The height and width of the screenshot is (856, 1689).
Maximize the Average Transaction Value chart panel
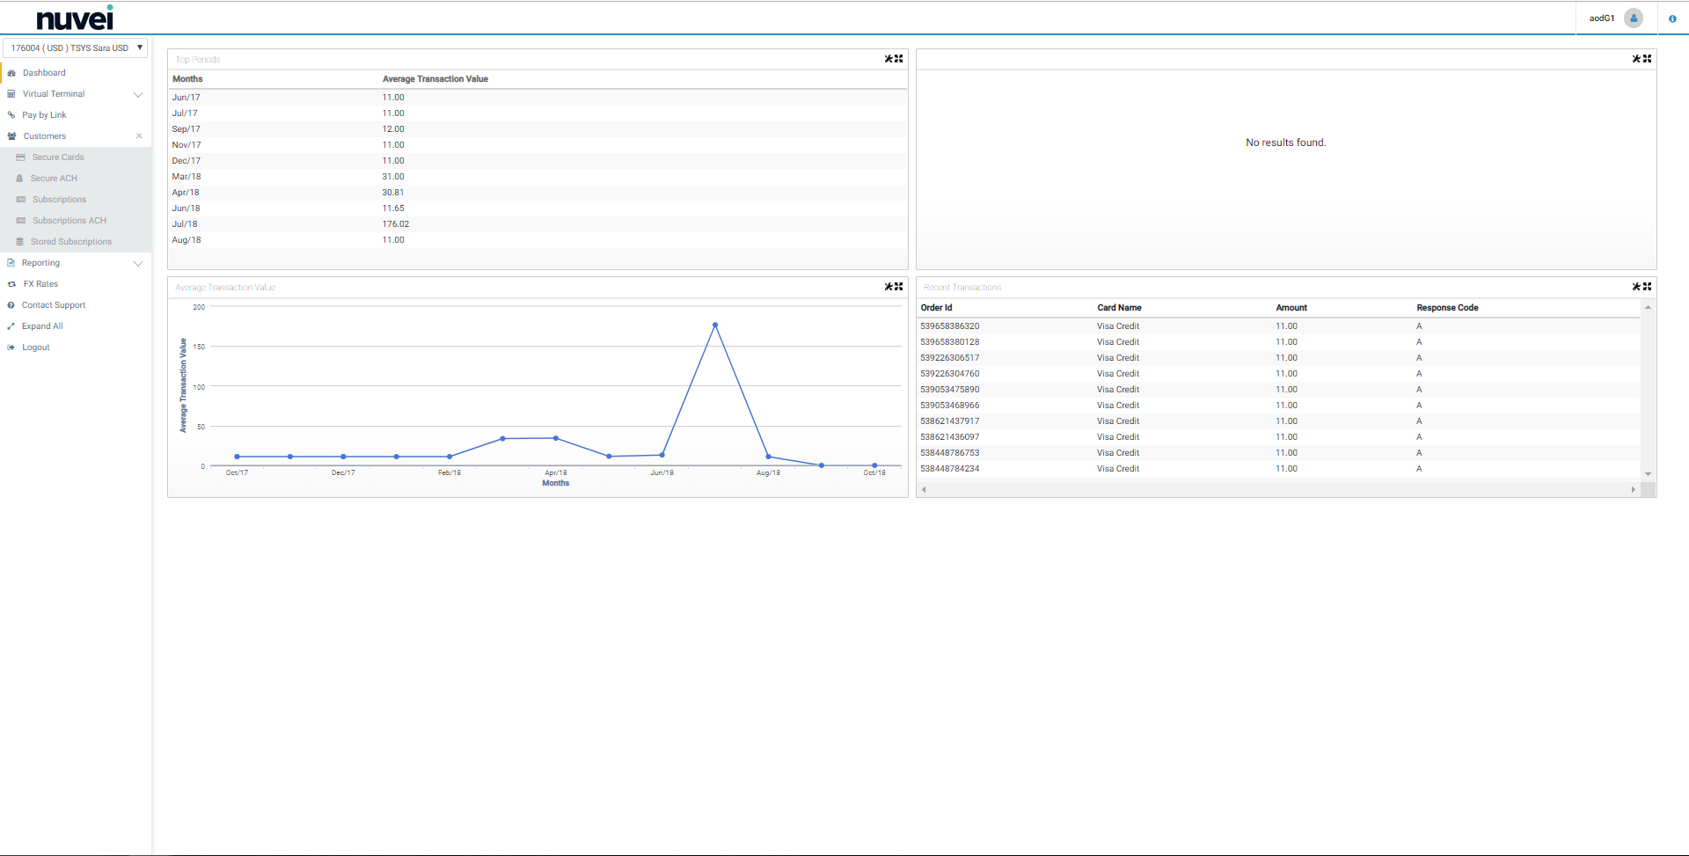coord(899,287)
